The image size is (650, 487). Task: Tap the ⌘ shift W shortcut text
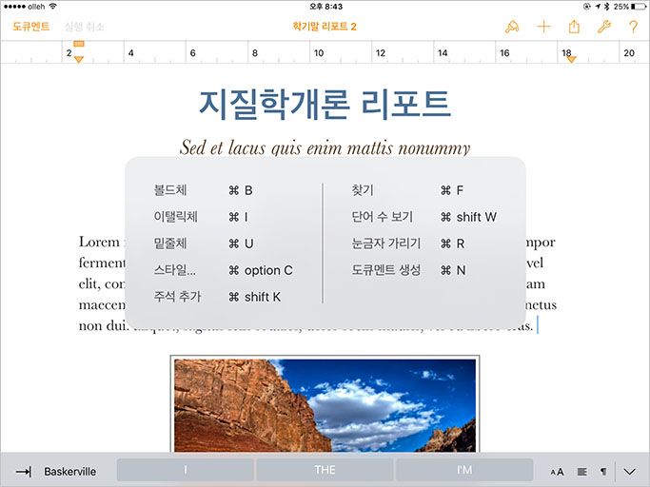pyautogui.click(x=468, y=217)
